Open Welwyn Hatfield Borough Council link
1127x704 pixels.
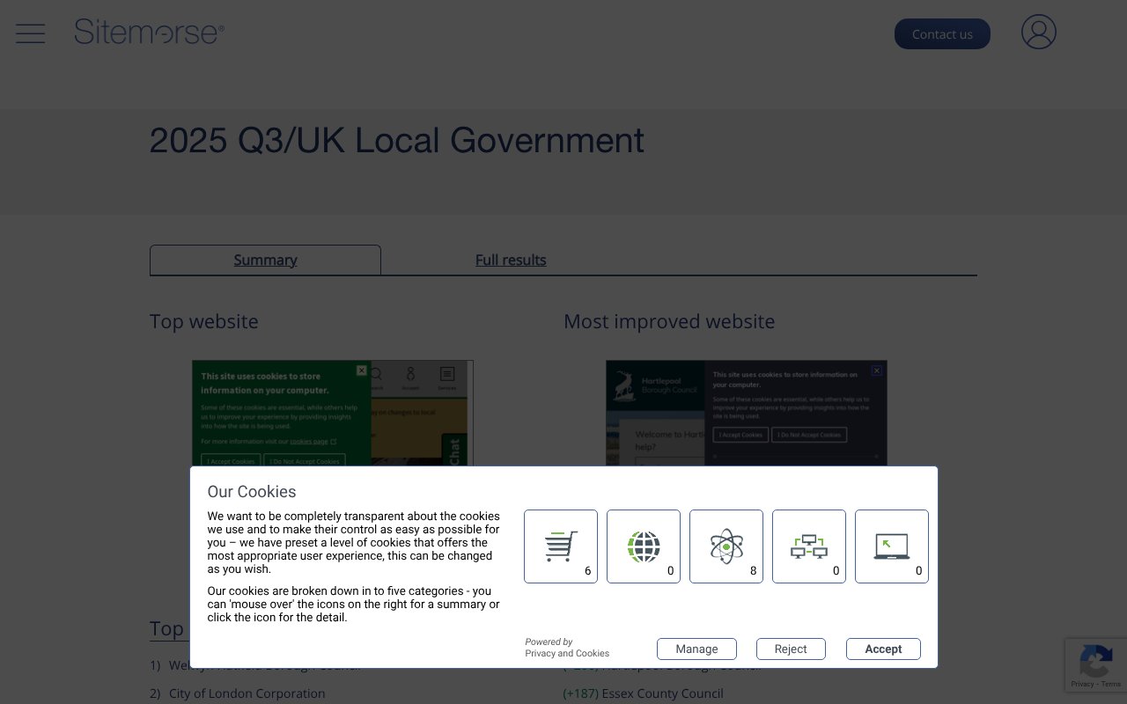pyautogui.click(x=266, y=665)
